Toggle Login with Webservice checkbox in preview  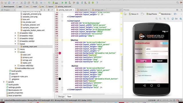point(136,76)
